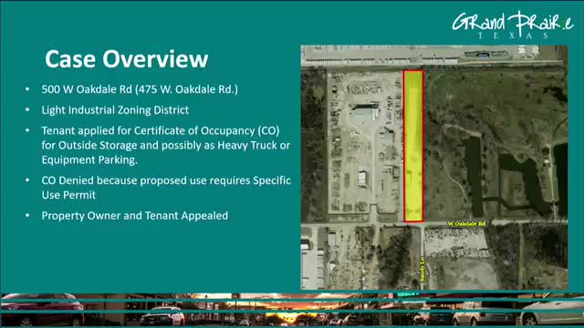Click the 'W Oakdale Rd' map label
Screen dimensions: 584x328
466,223
